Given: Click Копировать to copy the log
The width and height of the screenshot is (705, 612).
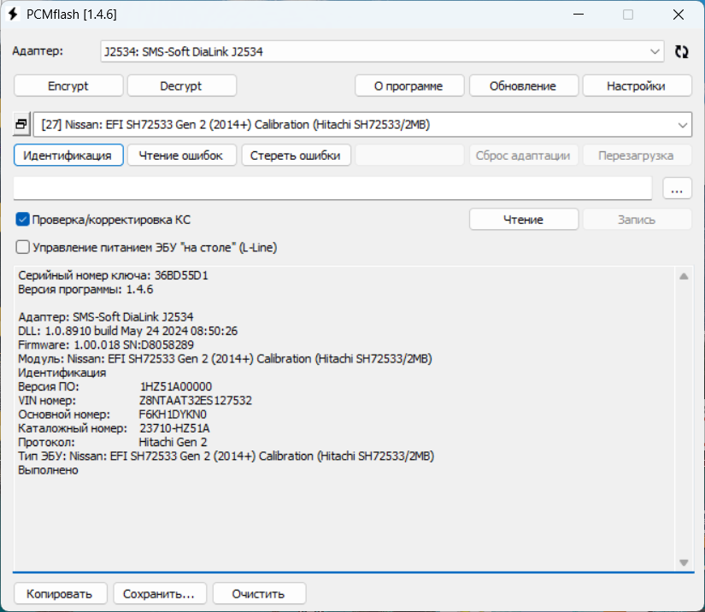Looking at the screenshot, I should coord(61,593).
